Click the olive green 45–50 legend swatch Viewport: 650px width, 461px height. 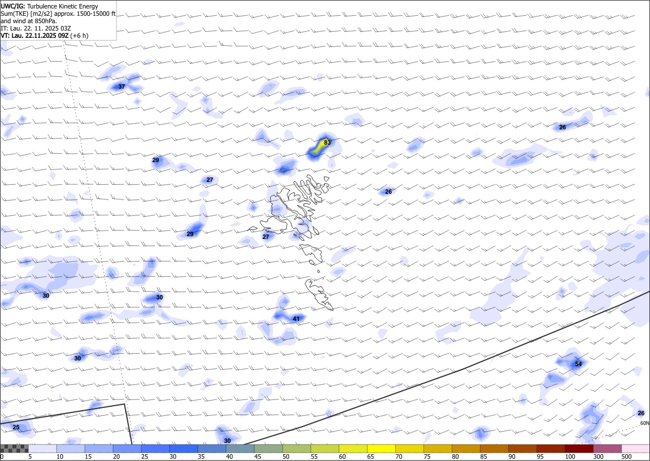(268, 449)
